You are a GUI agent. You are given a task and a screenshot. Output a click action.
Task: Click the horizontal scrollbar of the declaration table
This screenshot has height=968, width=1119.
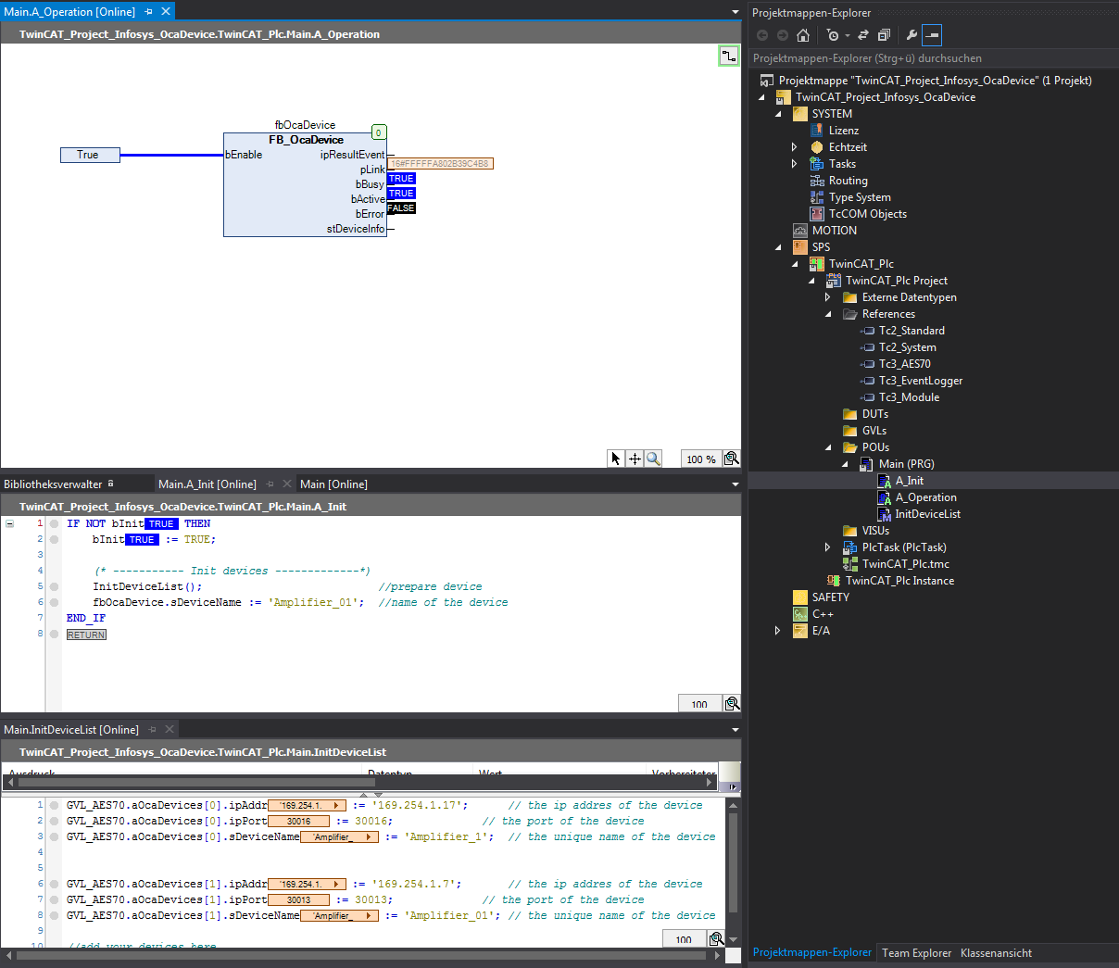pyautogui.click(x=360, y=783)
